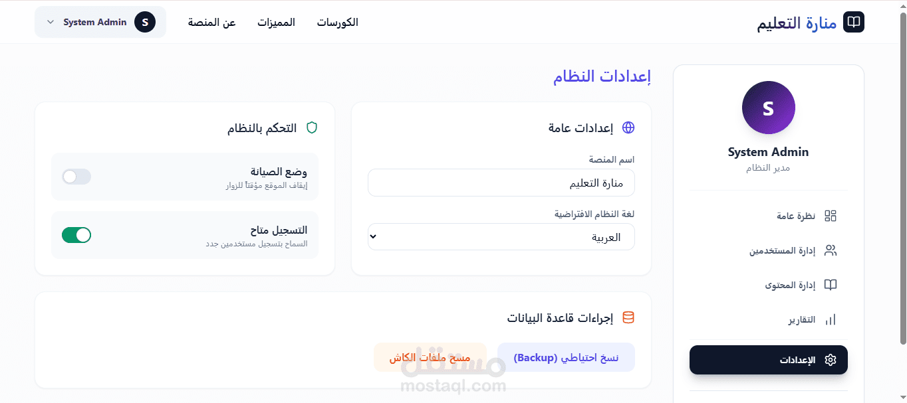Open the System Admin account dropdown
The width and height of the screenshot is (907, 403).
click(x=100, y=22)
